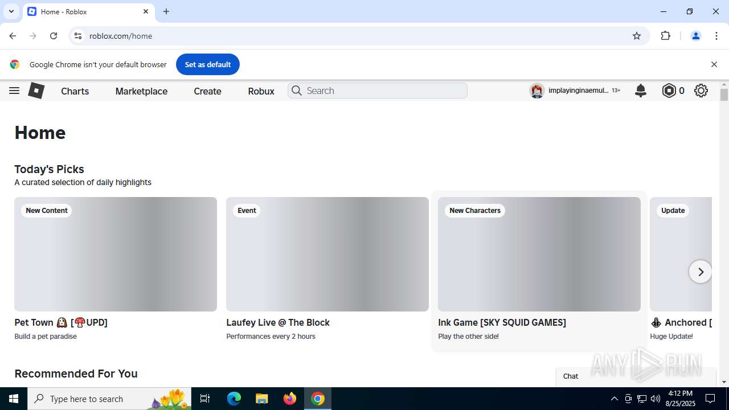Click the Pet Town title link

pyautogui.click(x=61, y=322)
